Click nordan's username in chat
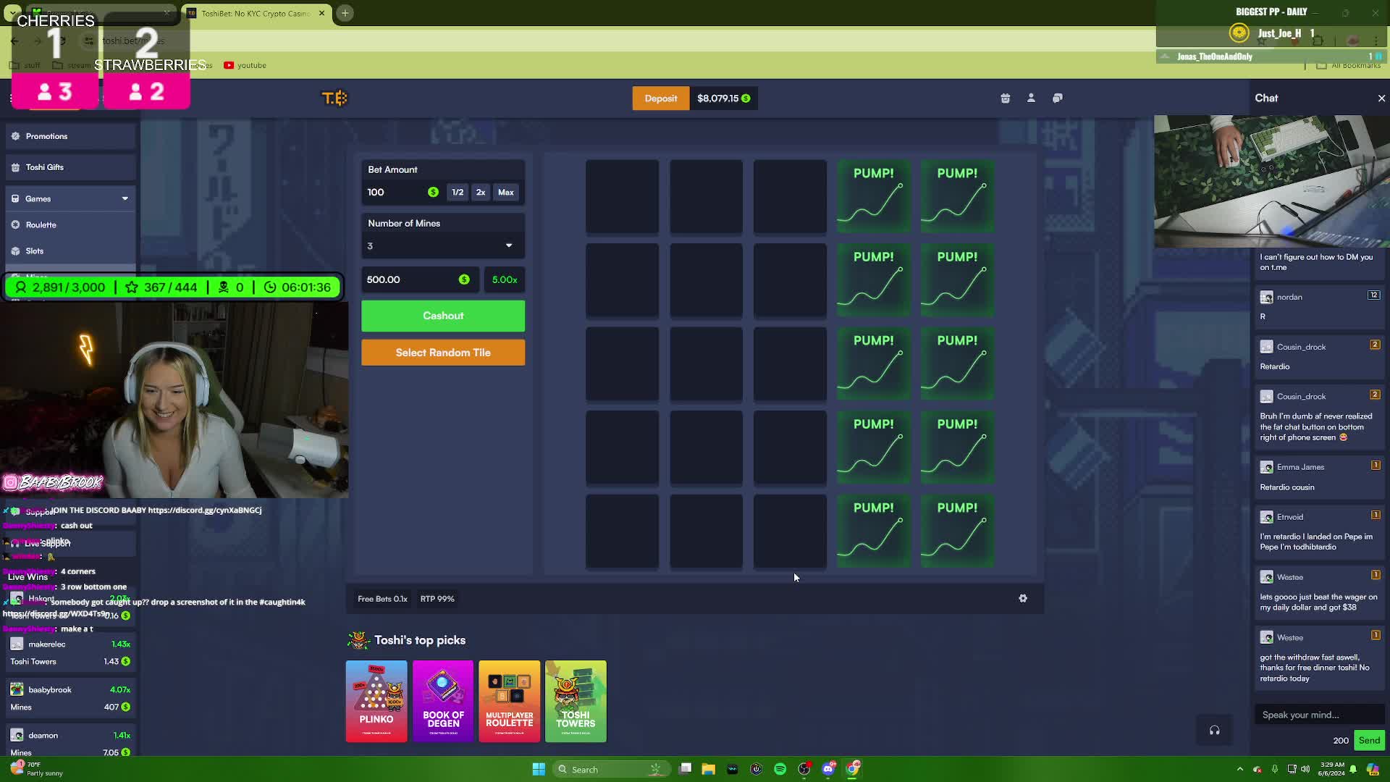 point(1289,298)
